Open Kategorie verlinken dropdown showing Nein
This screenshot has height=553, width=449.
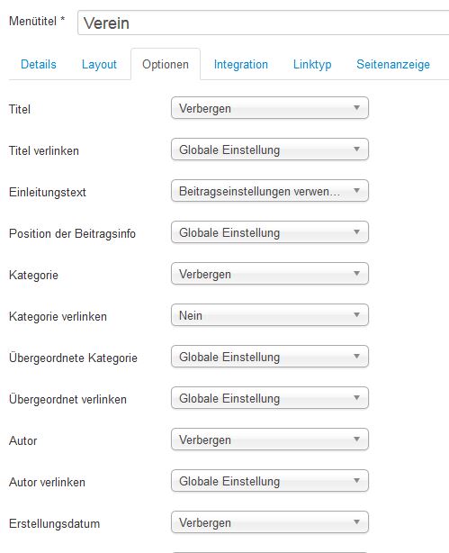270,315
